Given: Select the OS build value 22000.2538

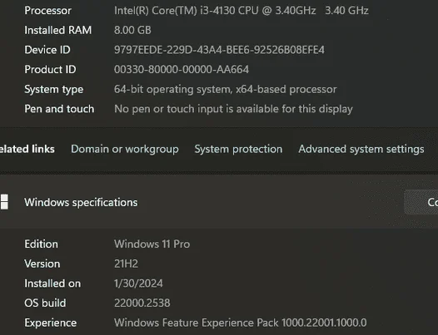Looking at the screenshot, I should 142,303.
